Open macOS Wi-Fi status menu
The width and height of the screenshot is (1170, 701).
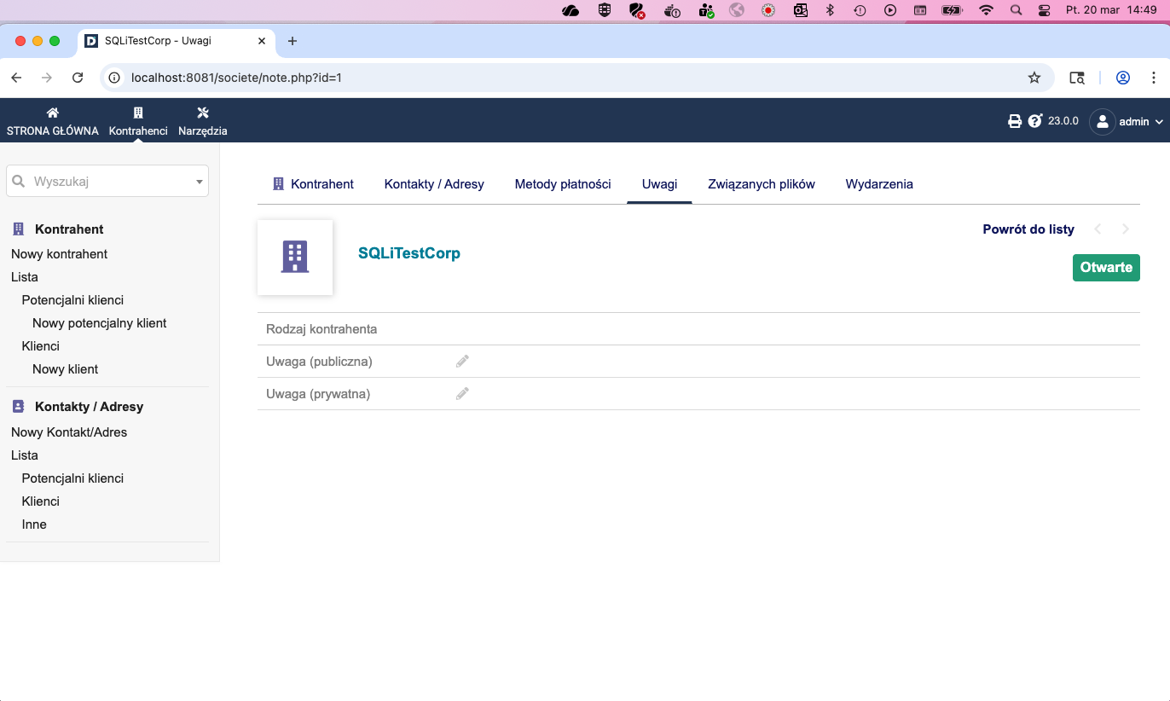[x=987, y=10]
